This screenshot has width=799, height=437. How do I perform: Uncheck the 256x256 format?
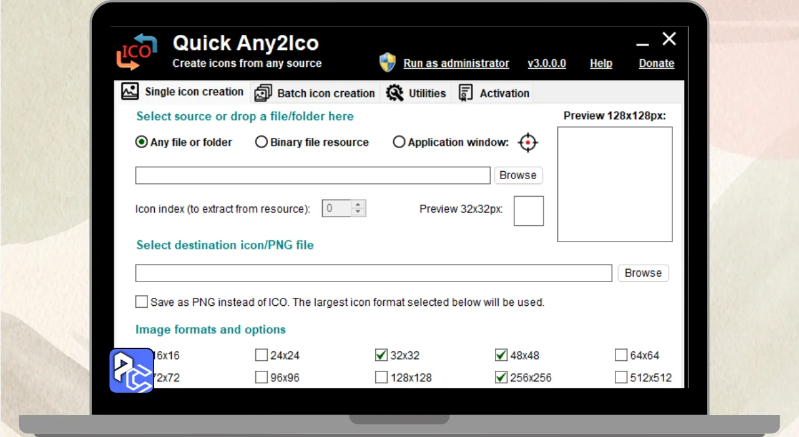[x=501, y=378]
